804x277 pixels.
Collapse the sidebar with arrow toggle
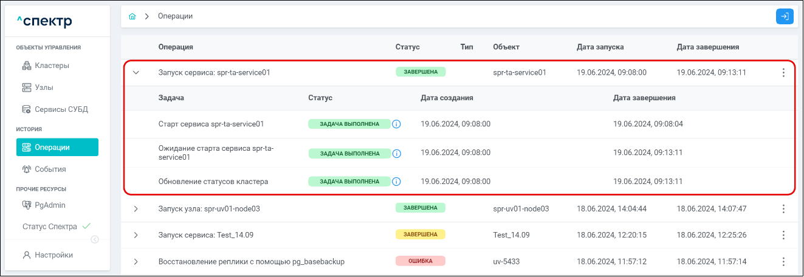pyautogui.click(x=95, y=239)
